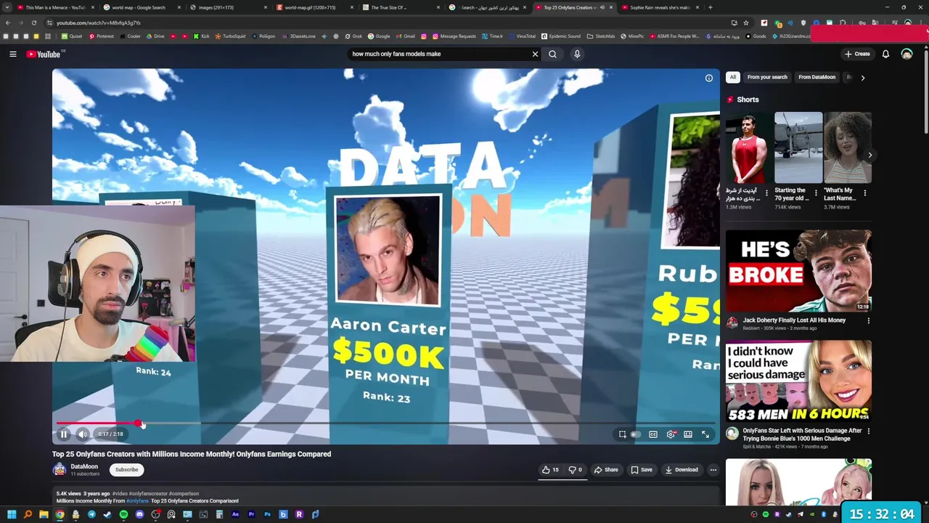929x523 pixels.
Task: Open menu for "What's My Last Name" short
Action: 864,193
